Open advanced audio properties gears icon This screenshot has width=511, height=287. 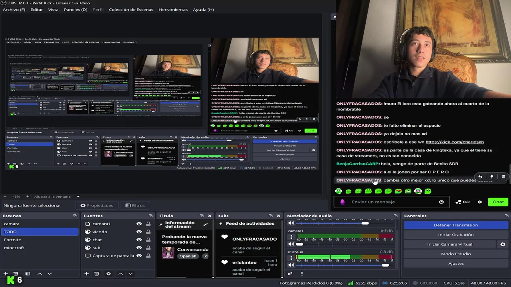(290, 274)
